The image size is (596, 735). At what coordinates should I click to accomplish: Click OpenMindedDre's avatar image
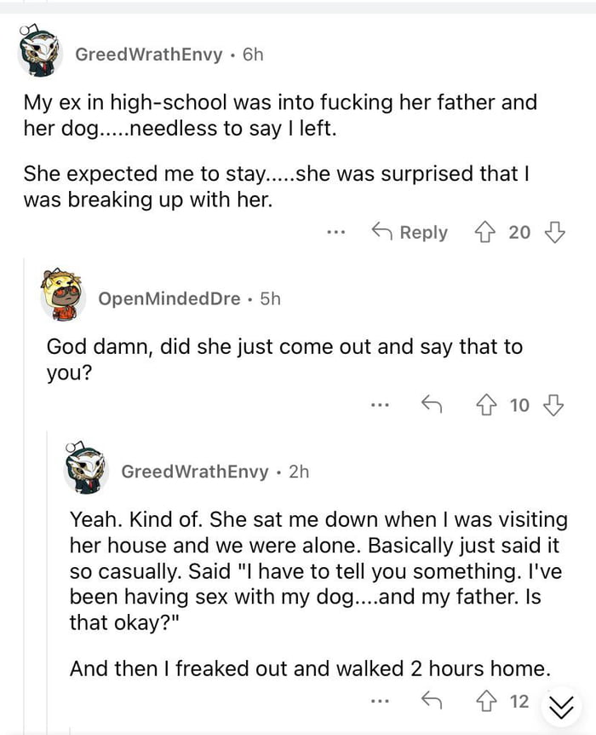coord(62,296)
